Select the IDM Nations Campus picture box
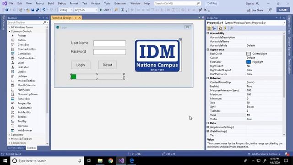Screen dimensions: 293x165 click(x=158, y=55)
